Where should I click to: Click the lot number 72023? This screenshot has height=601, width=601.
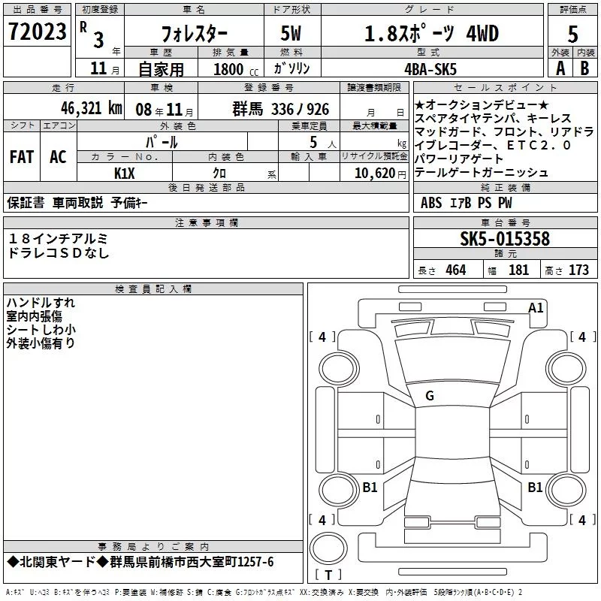pyautogui.click(x=37, y=32)
